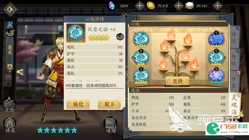The width and height of the screenshot is (249, 140).
Task: Click left arrow beside soul slots
Action: coord(132,57)
